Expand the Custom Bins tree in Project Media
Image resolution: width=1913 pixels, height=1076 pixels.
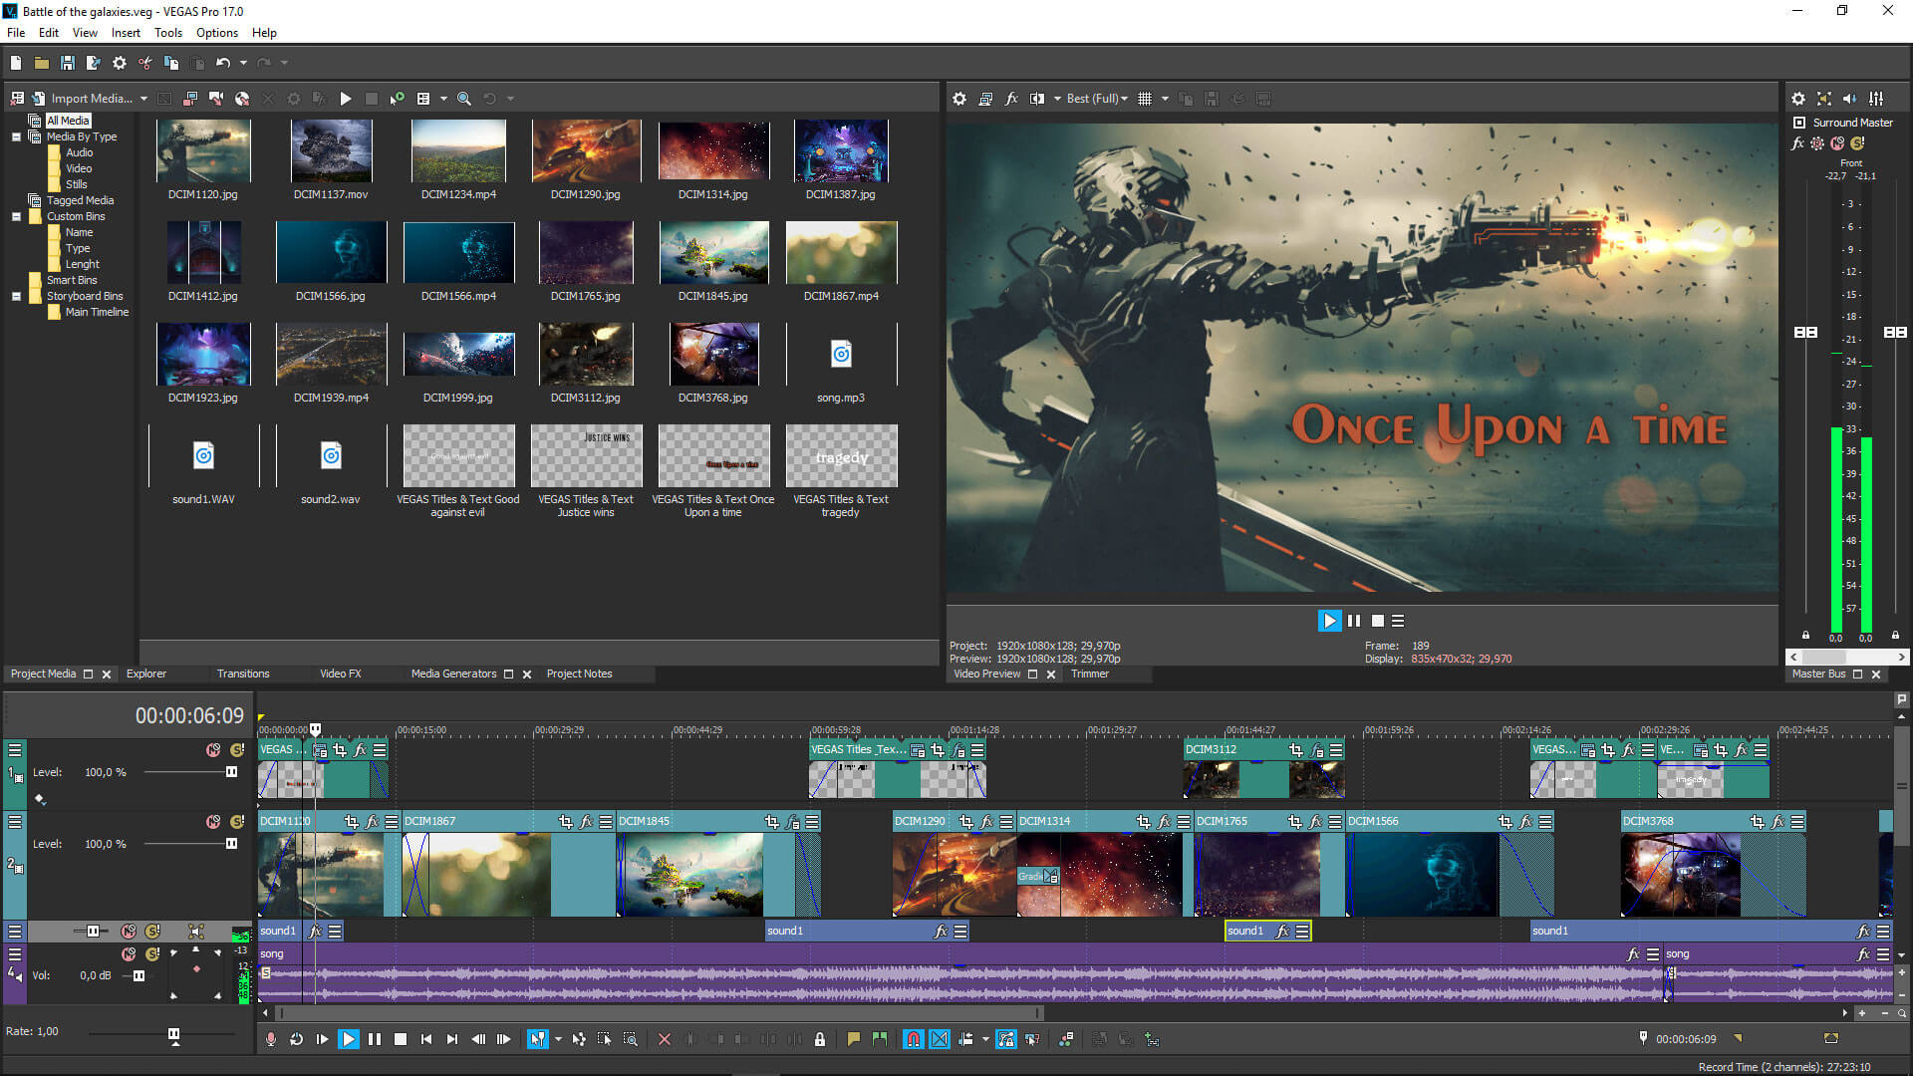pyautogui.click(x=15, y=215)
